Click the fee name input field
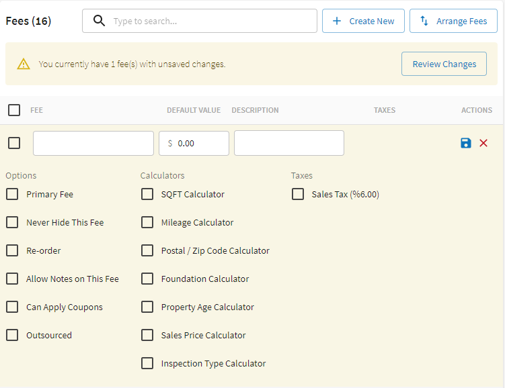505x388 pixels. pos(93,143)
